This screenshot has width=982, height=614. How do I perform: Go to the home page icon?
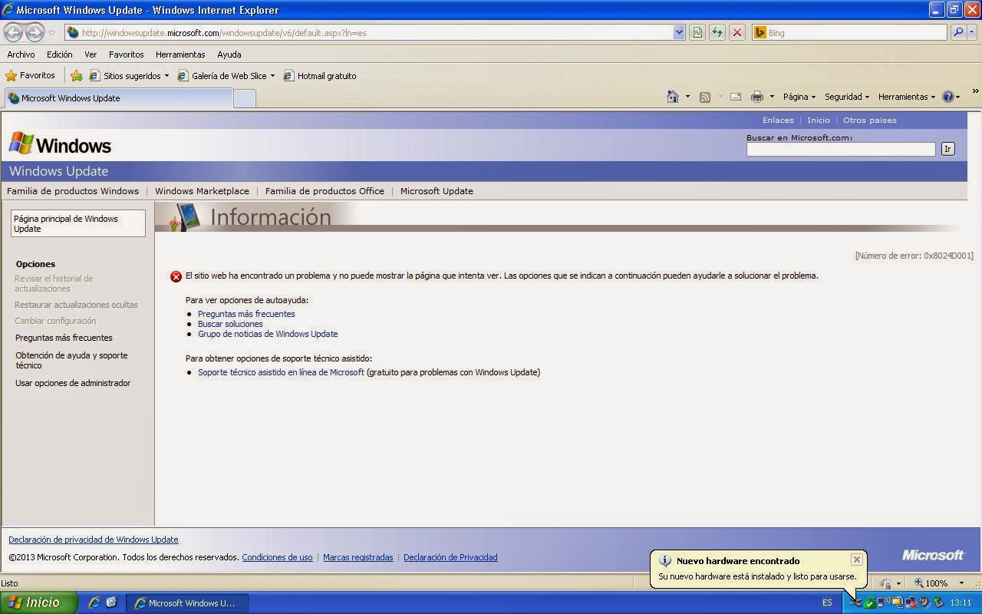tap(673, 97)
